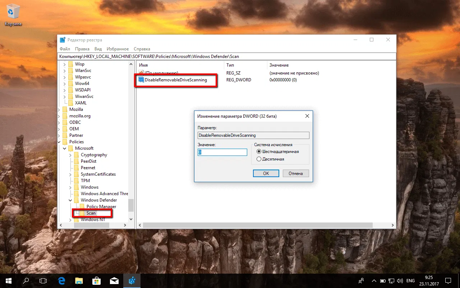This screenshot has height=288, width=460.
Task: Show hidden tray icons chevron
Action: click(x=374, y=281)
